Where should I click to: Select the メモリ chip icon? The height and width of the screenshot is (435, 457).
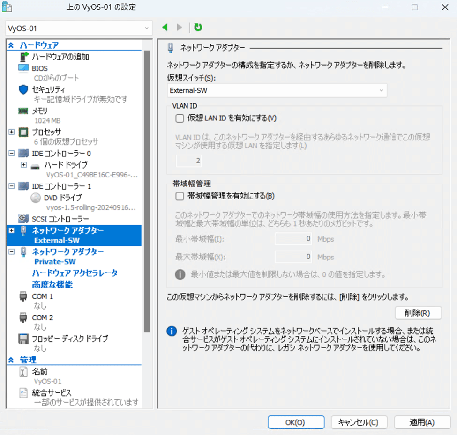click(23, 111)
